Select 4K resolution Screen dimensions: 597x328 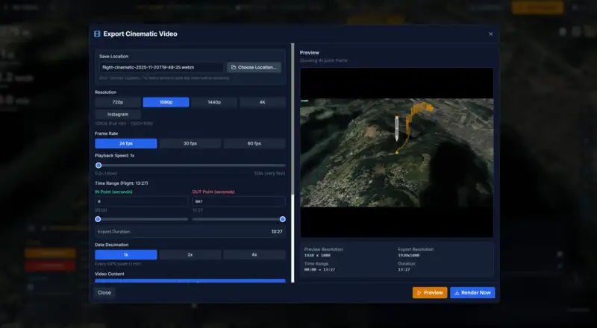point(263,102)
